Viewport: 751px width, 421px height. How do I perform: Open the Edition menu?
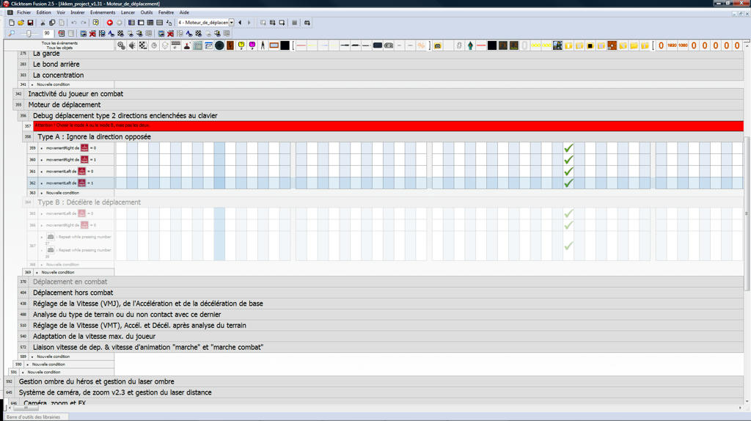pyautogui.click(x=43, y=12)
